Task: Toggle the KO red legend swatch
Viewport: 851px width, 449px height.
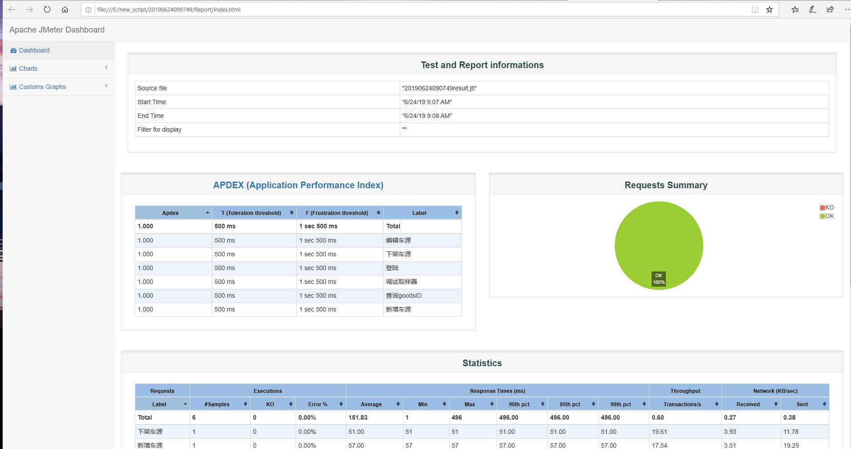Action: coord(823,208)
